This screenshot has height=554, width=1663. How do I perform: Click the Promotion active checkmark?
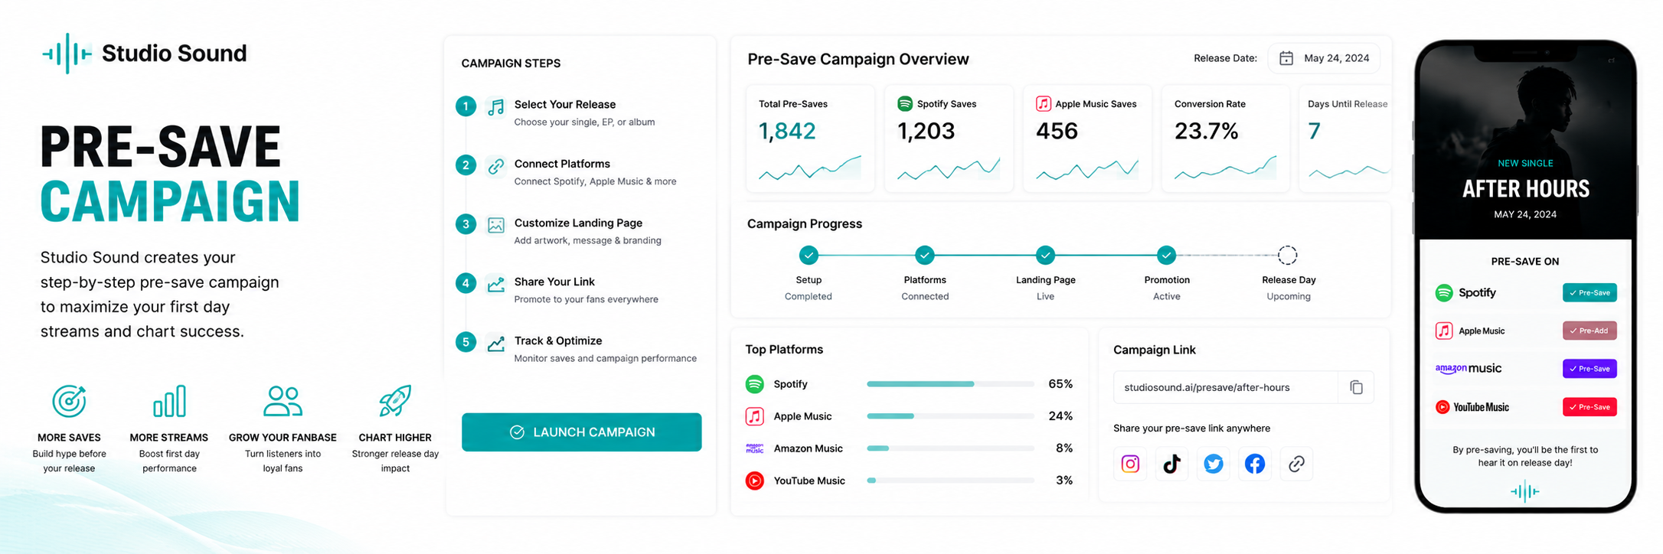pos(1166,255)
